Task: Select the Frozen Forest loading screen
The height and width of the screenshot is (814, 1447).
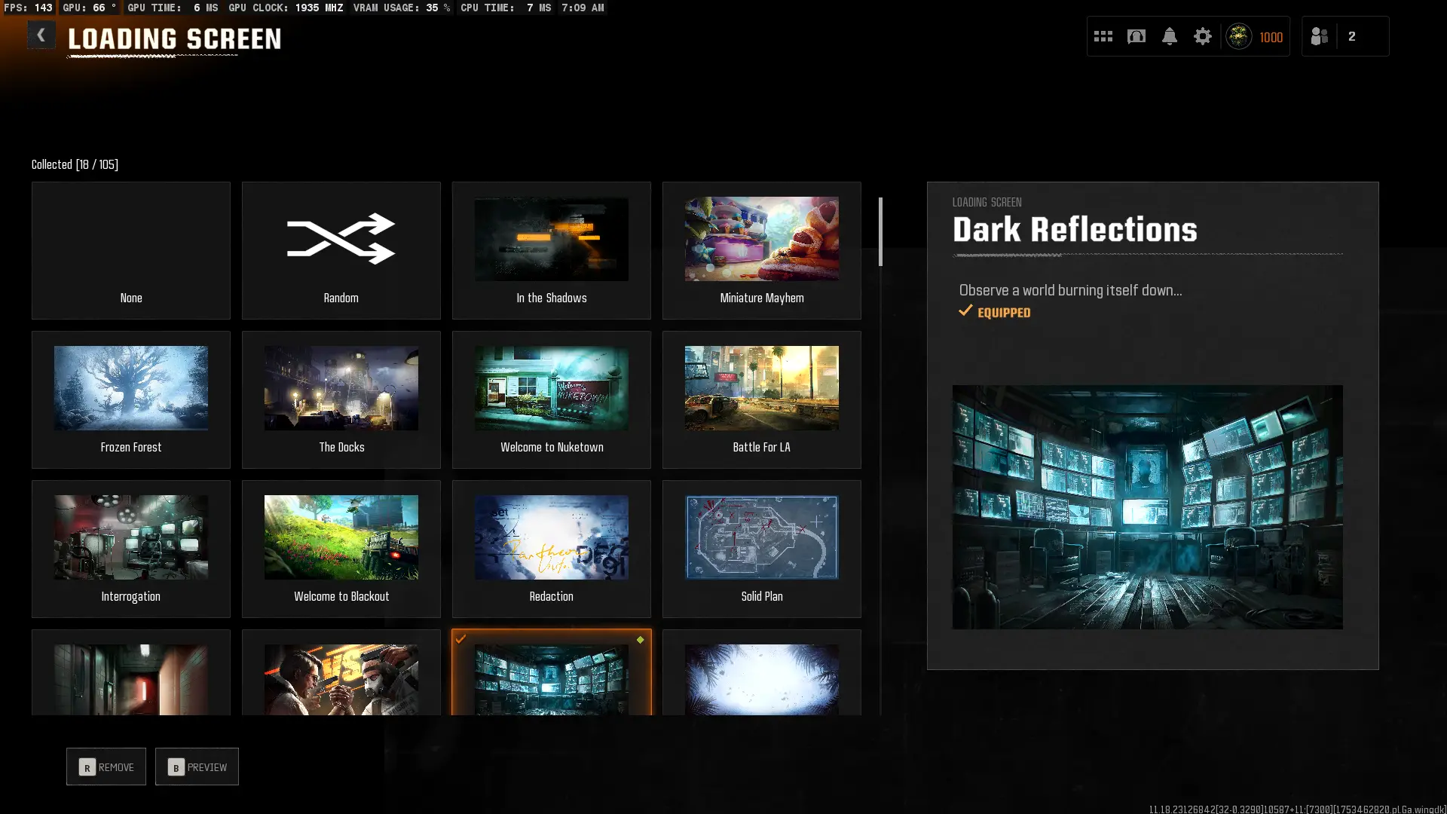Action: tap(131, 388)
